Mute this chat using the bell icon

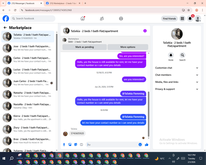(171, 55)
